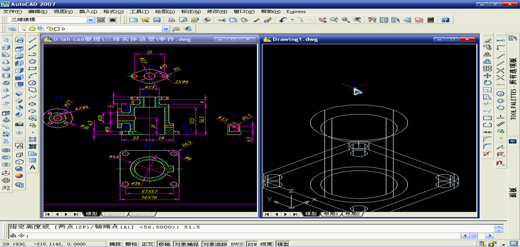Image resolution: width=520 pixels, height=247 pixels.
Task: Expand the 三维建模 workspace dropdown
Action: pyautogui.click(x=91, y=20)
